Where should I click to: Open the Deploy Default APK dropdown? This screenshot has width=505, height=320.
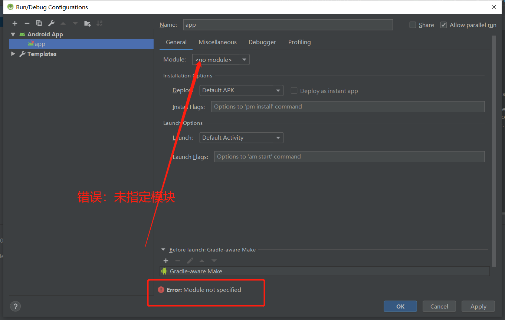[241, 90]
